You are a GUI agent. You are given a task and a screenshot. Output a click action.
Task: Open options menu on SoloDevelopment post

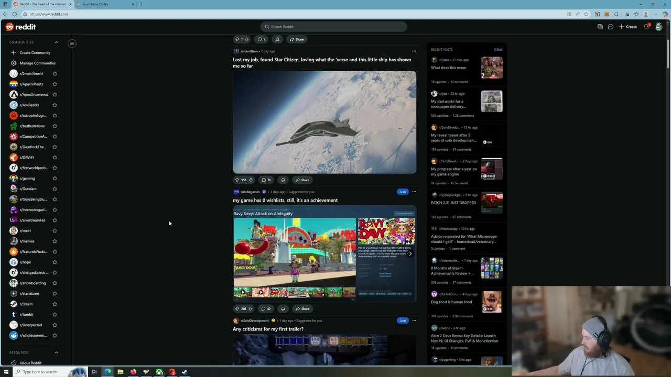(x=414, y=320)
